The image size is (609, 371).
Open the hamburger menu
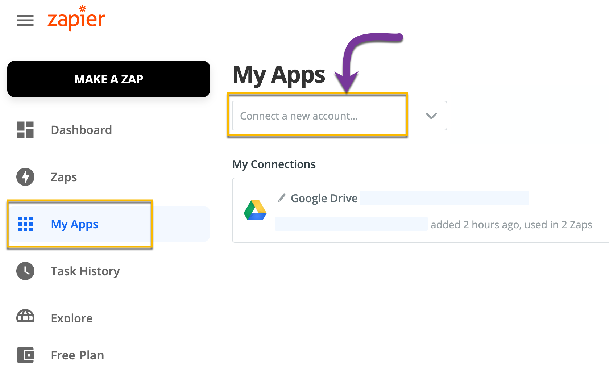pyautogui.click(x=25, y=20)
